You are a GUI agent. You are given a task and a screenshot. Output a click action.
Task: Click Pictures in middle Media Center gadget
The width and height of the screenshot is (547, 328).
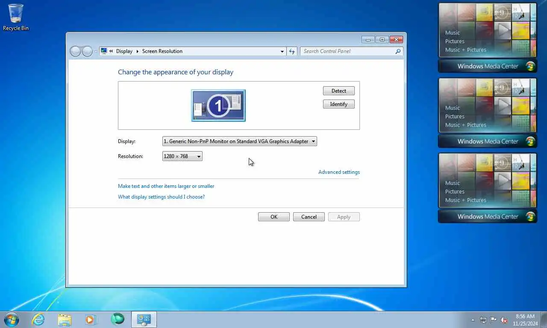pyautogui.click(x=455, y=117)
